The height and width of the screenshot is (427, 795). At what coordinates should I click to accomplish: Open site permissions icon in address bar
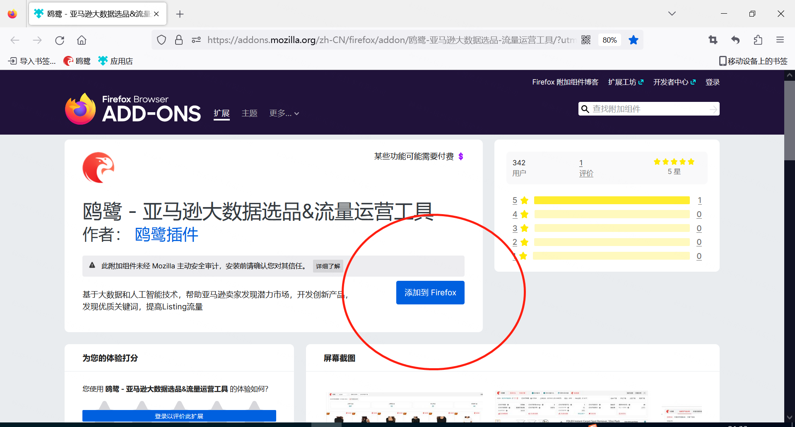coord(196,40)
